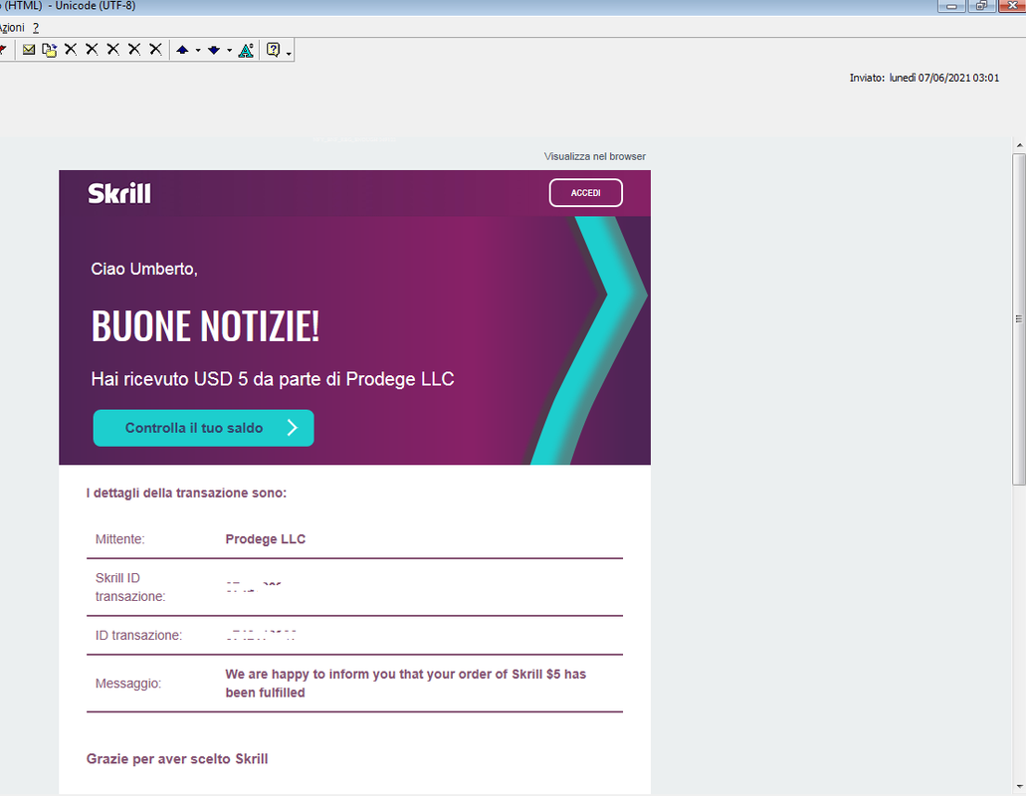Click the move-to-folder toolbar icon
1026x796 pixels.
[49, 50]
